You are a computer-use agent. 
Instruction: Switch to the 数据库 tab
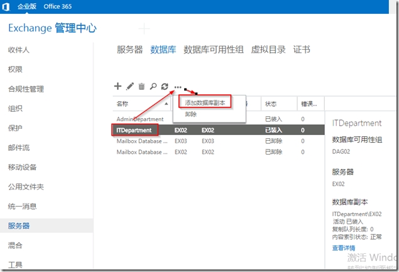pyautogui.click(x=163, y=50)
